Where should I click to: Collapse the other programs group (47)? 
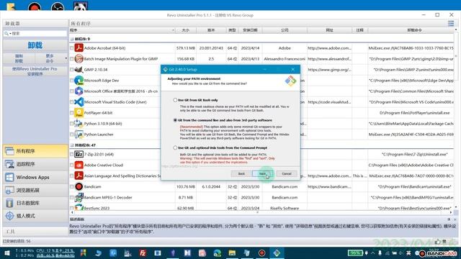[72, 145]
